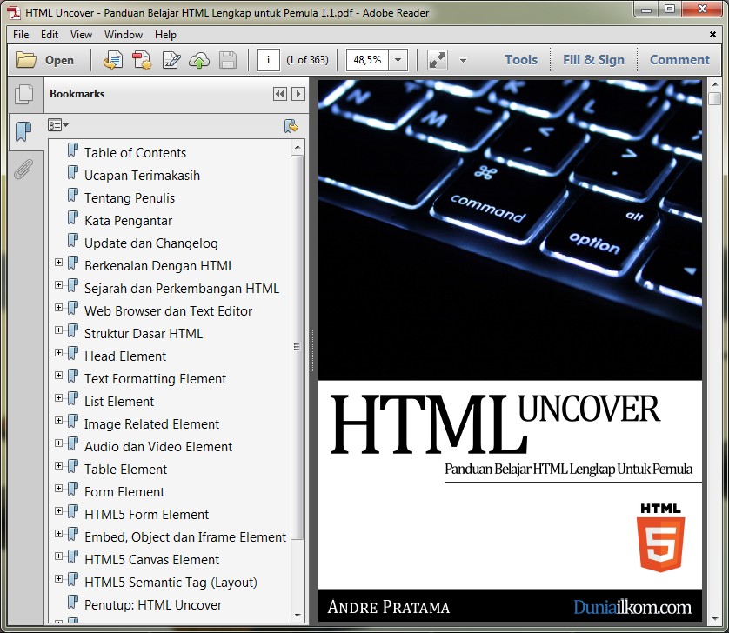729x633 pixels.
Task: Open a file with the Open folder icon
Action: tap(25, 60)
